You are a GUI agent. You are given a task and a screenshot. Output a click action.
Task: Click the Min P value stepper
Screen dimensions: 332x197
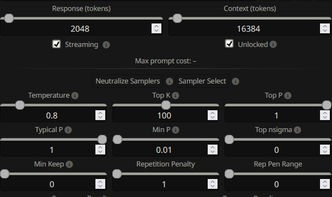(x=213, y=150)
